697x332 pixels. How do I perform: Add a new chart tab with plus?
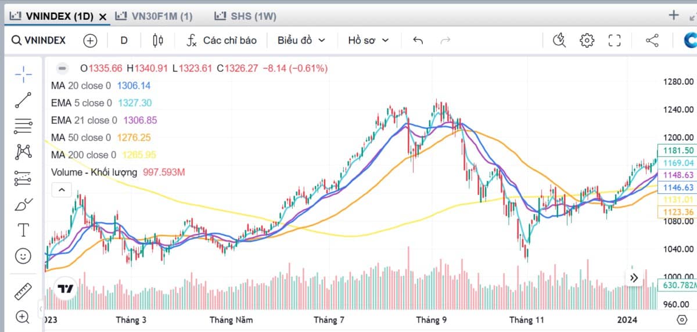[674, 15]
